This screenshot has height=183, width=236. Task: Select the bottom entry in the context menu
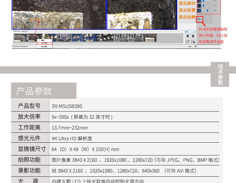click(44, 46)
